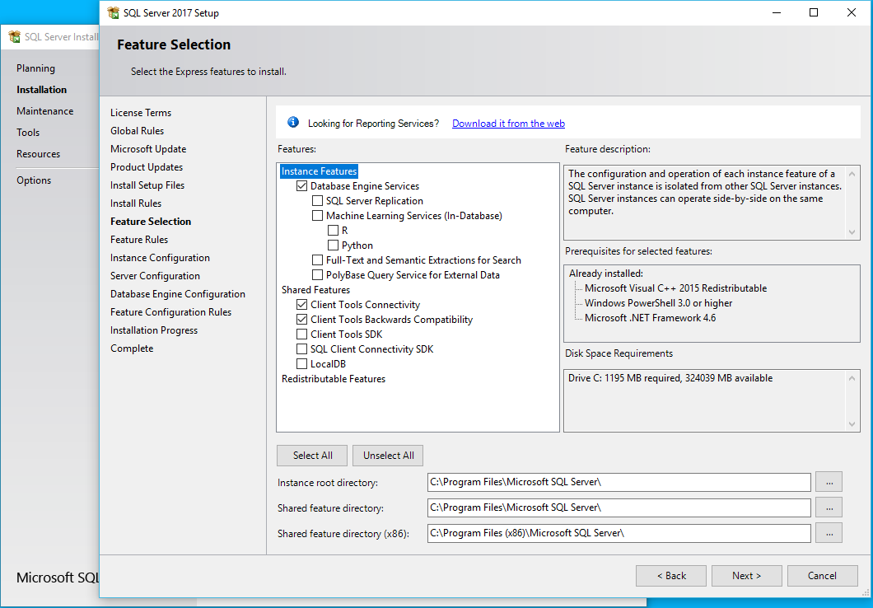Image resolution: width=873 pixels, height=608 pixels.
Task: Open Planning in the Installation Center window
Action: click(x=35, y=68)
